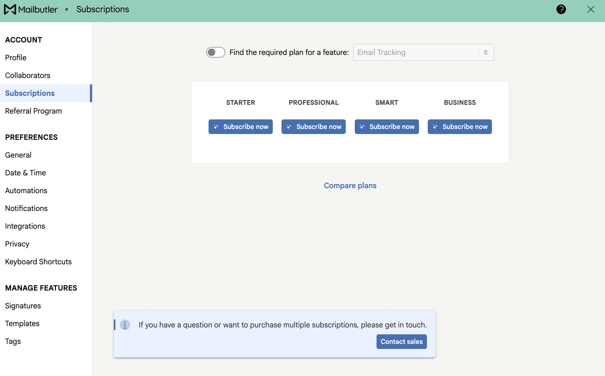Open the Collaborators section

tap(28, 75)
